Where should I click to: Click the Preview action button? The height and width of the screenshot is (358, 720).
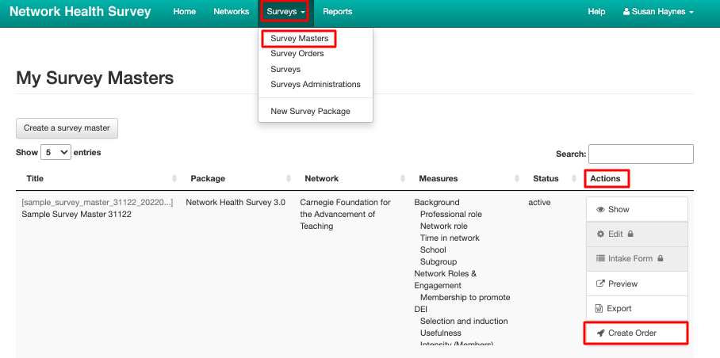637,284
